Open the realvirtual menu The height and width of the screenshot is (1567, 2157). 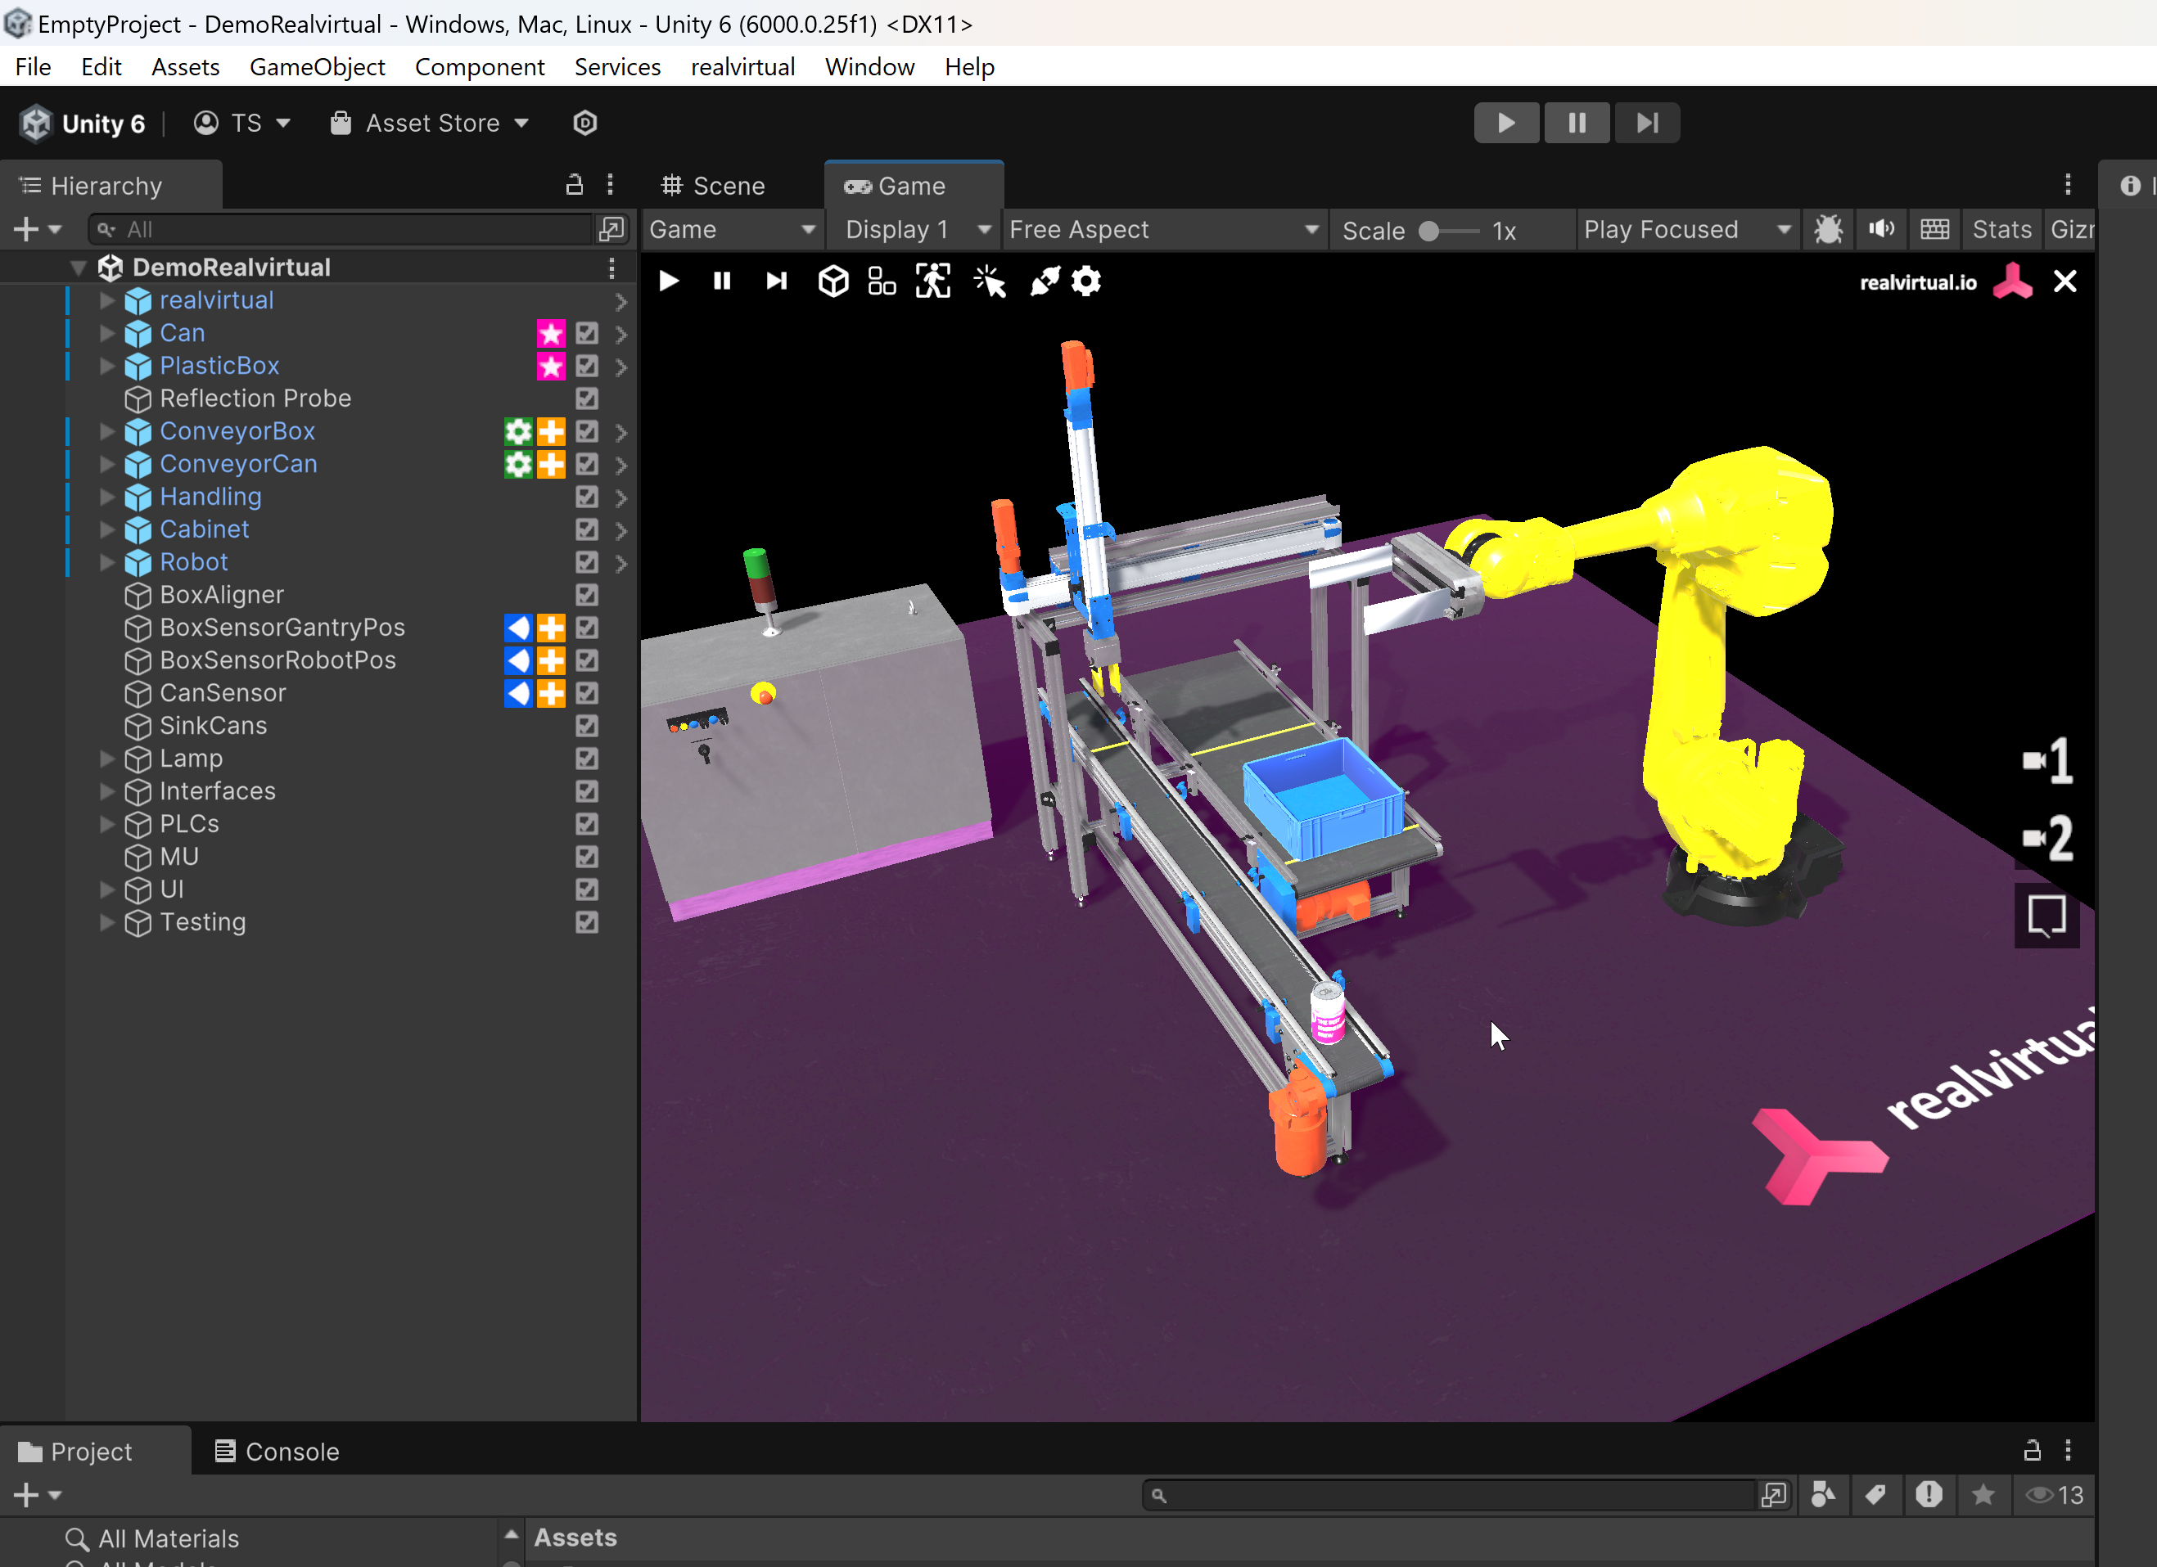(x=742, y=66)
